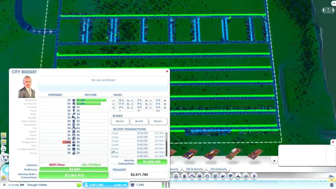Click the Residential income green bar
The image size is (336, 189).
click(x=91, y=100)
